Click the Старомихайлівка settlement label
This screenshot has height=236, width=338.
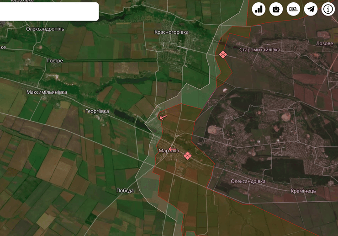click(260, 49)
